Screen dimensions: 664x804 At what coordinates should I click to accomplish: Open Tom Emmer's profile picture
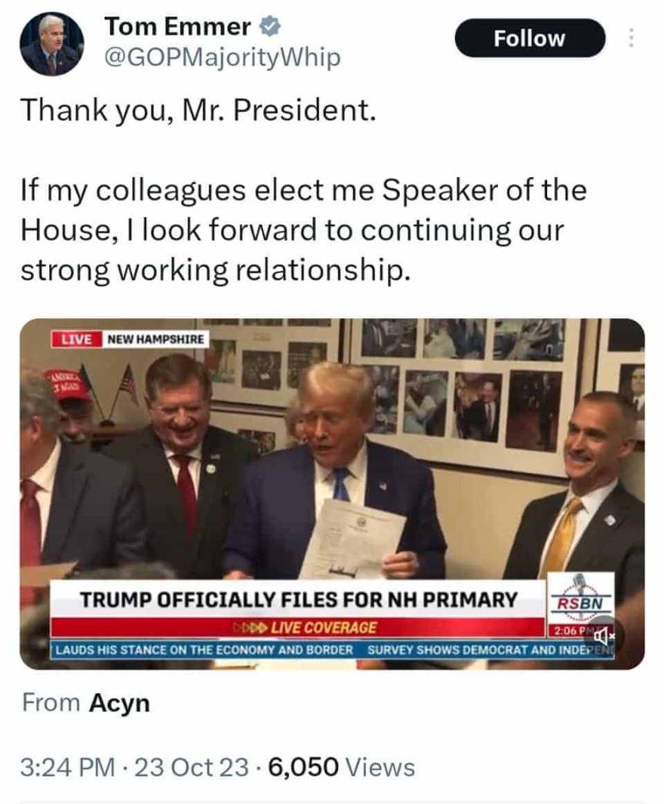[x=52, y=44]
